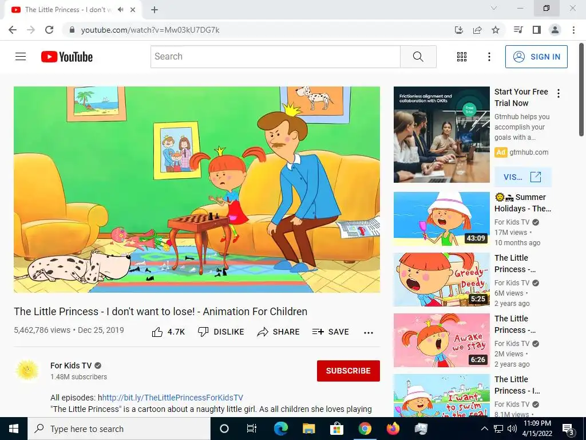Open gtmhub.com ad link
Screen dimensions: 586x440
(529, 152)
